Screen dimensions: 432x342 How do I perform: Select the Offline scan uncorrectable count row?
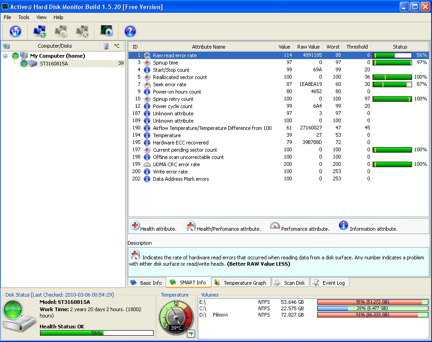pos(279,157)
